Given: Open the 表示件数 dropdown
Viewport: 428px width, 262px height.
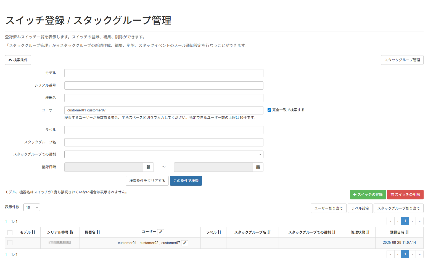Looking at the screenshot, I should point(31,207).
